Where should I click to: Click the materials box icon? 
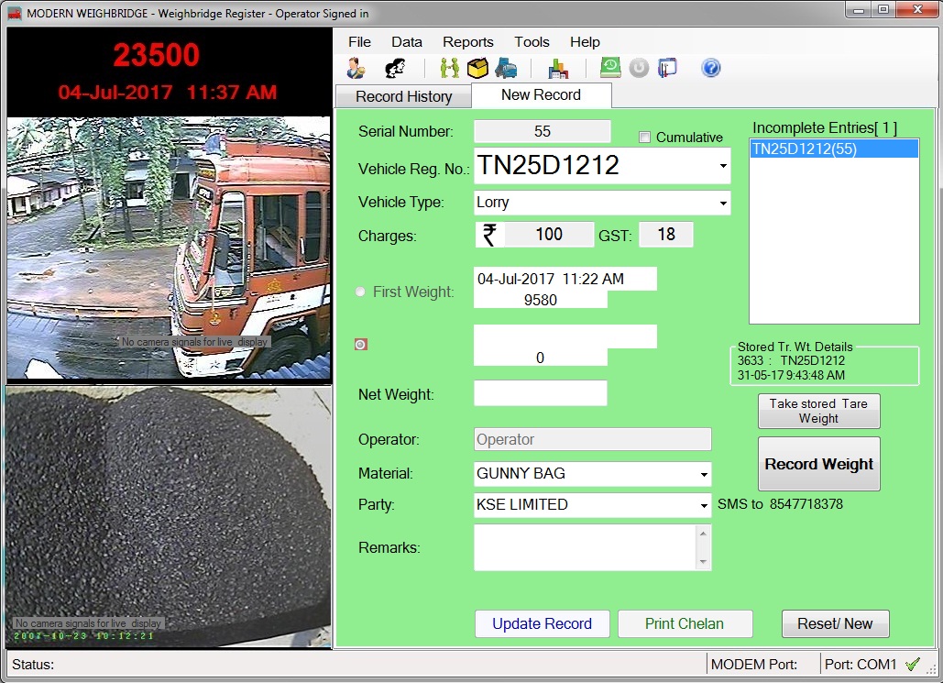click(477, 69)
